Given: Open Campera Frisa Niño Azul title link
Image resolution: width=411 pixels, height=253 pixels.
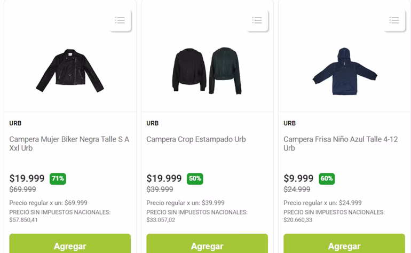Looking at the screenshot, I should [341, 144].
